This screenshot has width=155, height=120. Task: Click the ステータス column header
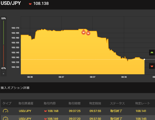click(117, 103)
